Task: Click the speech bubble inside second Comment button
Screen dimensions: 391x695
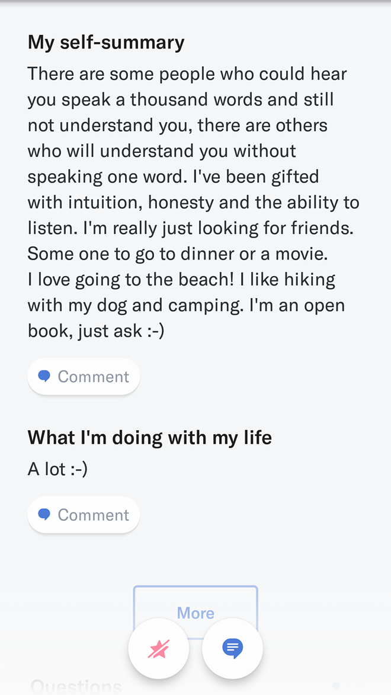Action: coord(44,514)
